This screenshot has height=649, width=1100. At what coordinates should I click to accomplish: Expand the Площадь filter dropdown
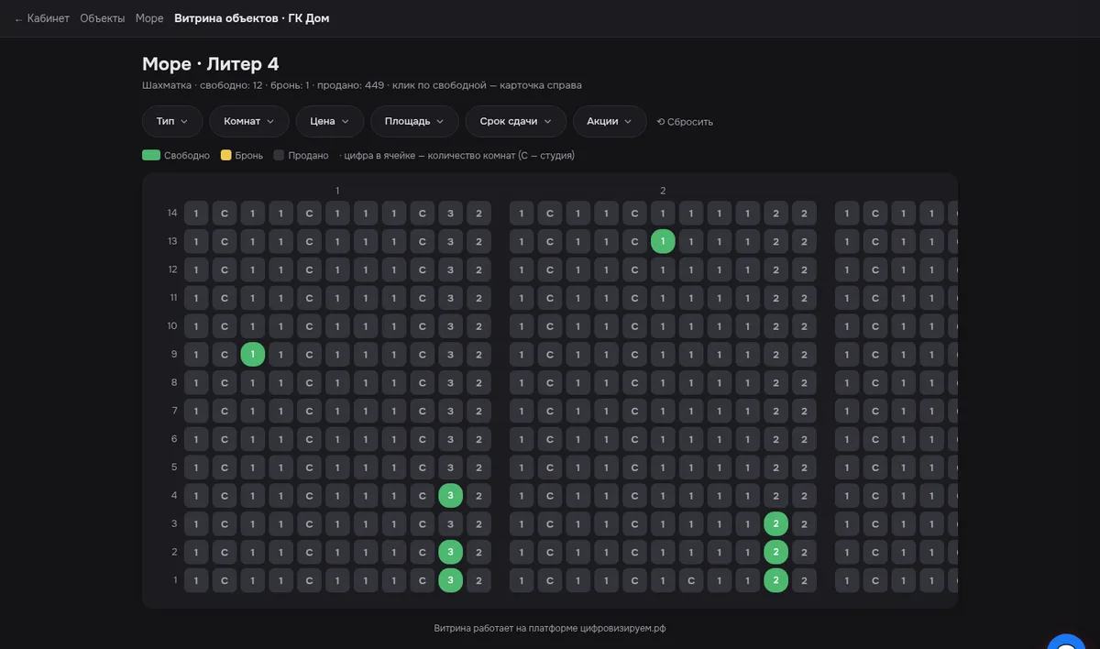click(x=414, y=121)
